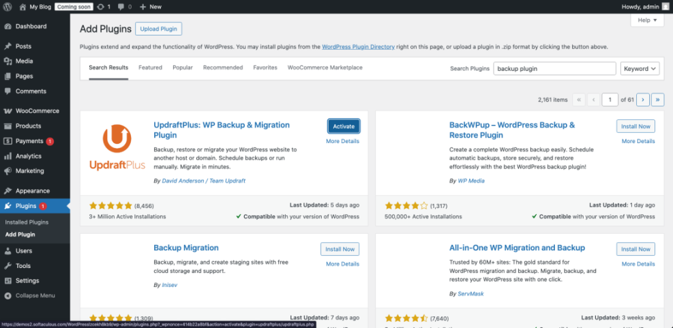
Task: Click the Analytics bar chart icon
Action: tap(8, 156)
